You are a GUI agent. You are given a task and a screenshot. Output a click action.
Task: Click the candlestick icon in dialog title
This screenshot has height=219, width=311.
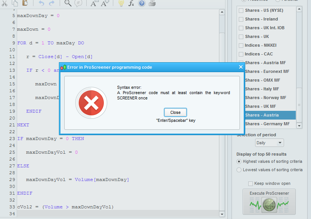pos(63,67)
